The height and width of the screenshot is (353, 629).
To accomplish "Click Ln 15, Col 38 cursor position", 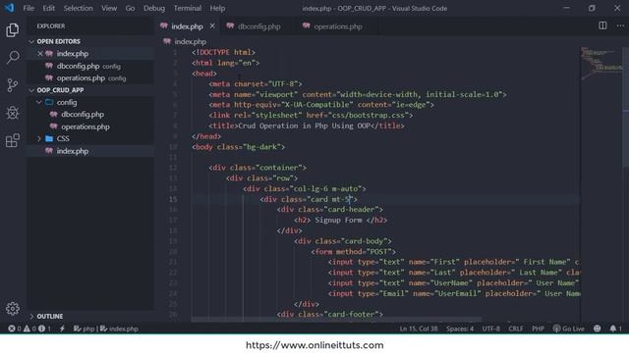I will pos(418,328).
